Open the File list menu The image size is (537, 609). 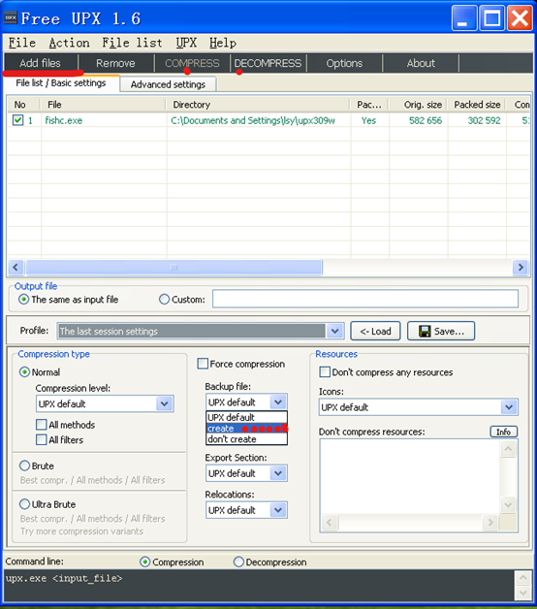132,43
